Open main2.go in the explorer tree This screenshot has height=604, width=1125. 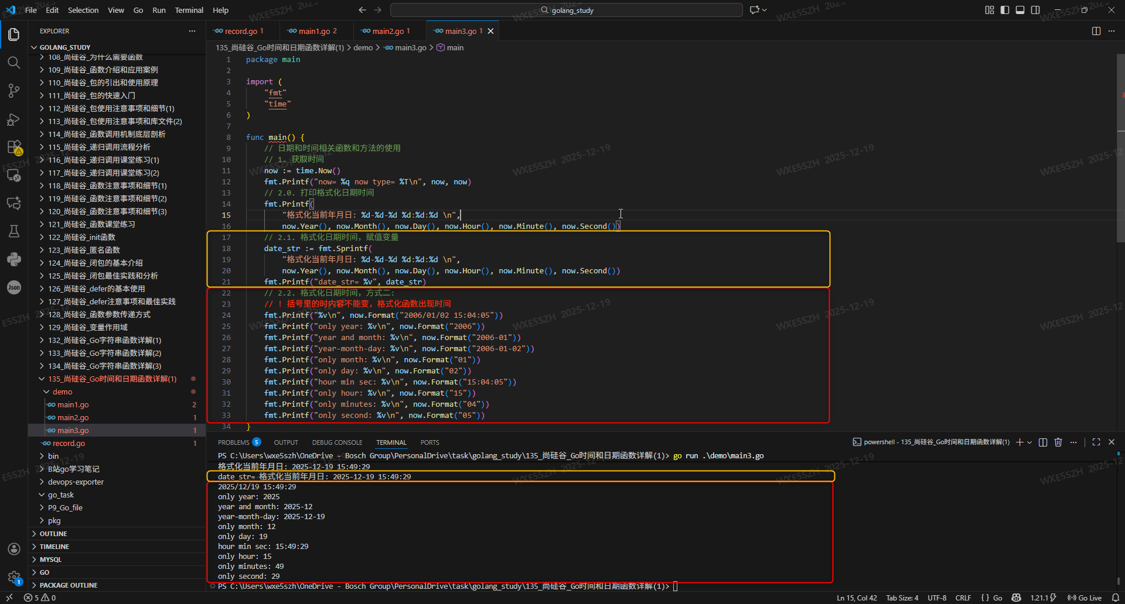(73, 418)
